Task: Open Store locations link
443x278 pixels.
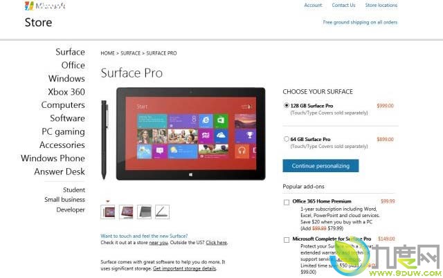Action: [381, 5]
